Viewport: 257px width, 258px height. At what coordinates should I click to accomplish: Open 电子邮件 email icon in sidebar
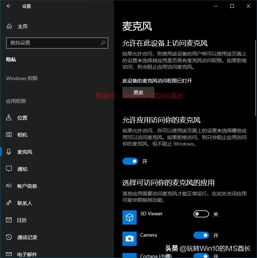pyautogui.click(x=9, y=254)
